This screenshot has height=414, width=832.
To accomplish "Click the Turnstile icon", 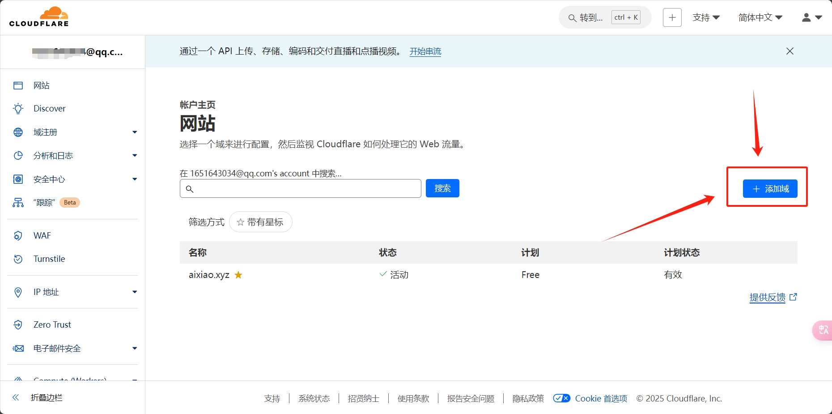I will tap(18, 259).
